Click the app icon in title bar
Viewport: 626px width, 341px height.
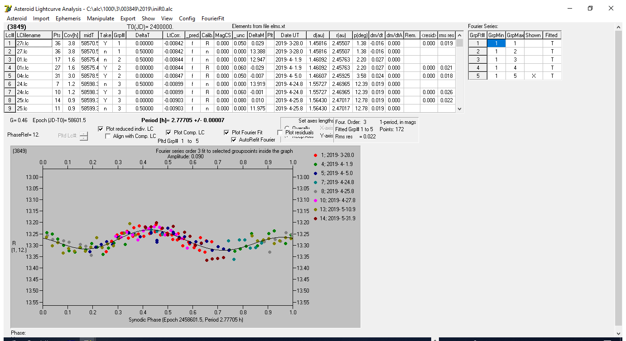pos(8,9)
